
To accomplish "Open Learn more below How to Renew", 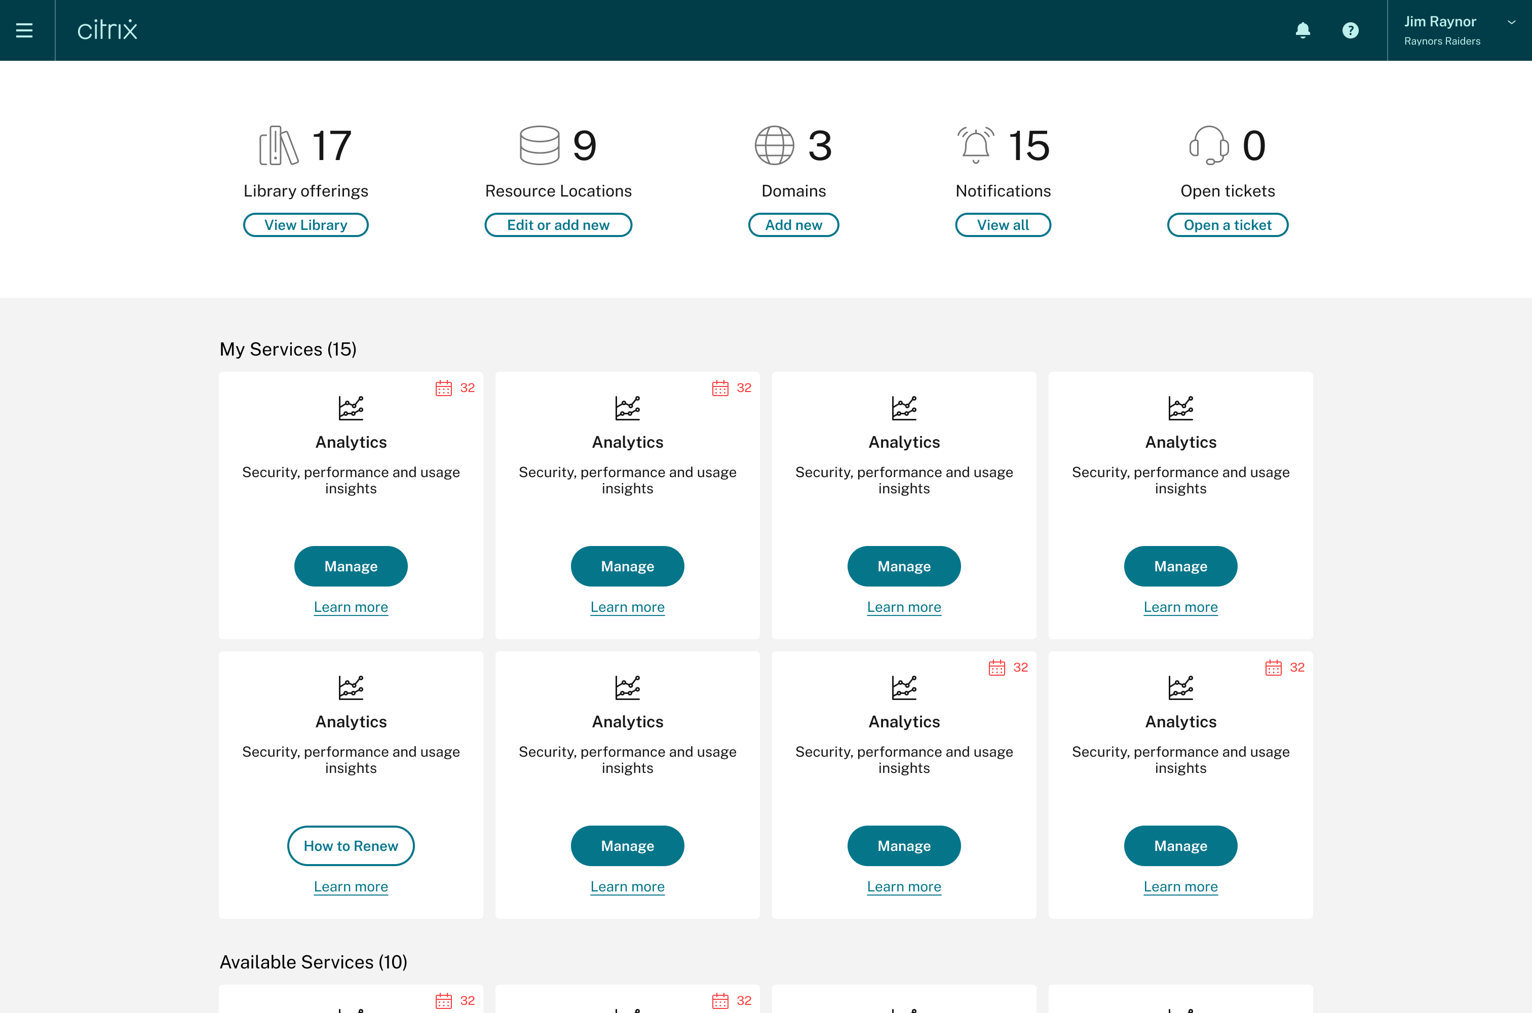I will pyautogui.click(x=351, y=886).
